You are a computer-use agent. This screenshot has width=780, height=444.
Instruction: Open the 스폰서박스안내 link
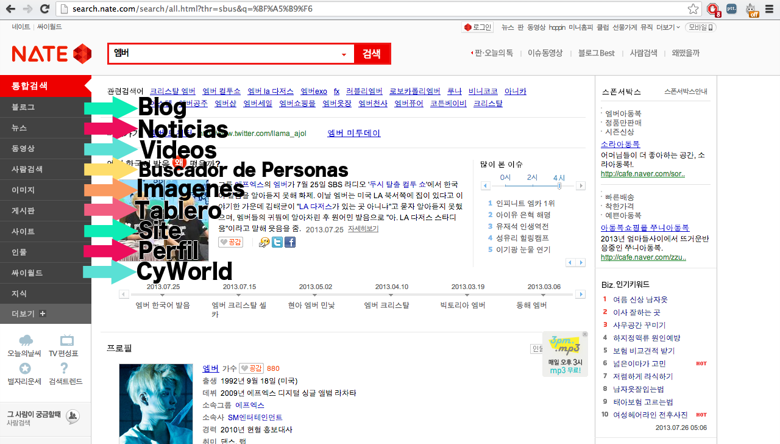coord(686,92)
